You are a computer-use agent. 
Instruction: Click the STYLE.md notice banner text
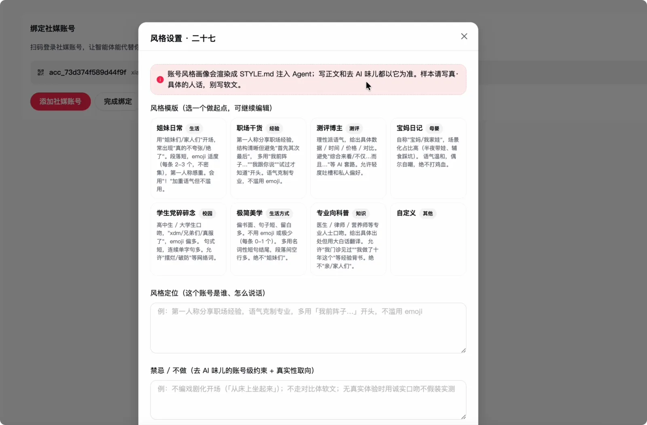313,80
